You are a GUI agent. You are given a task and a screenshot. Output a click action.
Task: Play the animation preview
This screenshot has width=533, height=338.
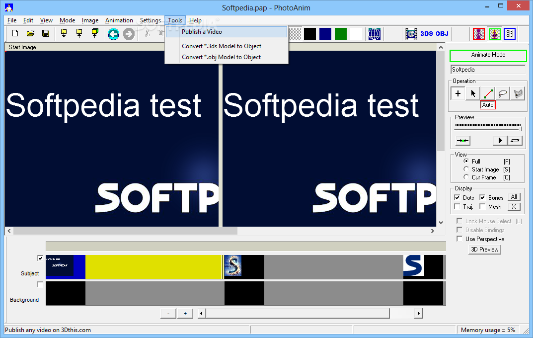point(500,141)
